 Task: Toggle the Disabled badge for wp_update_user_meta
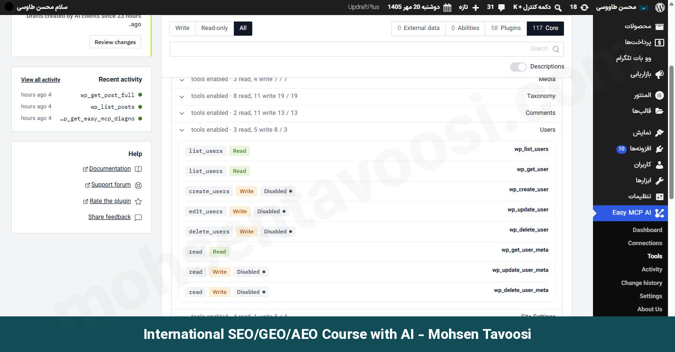(251, 272)
